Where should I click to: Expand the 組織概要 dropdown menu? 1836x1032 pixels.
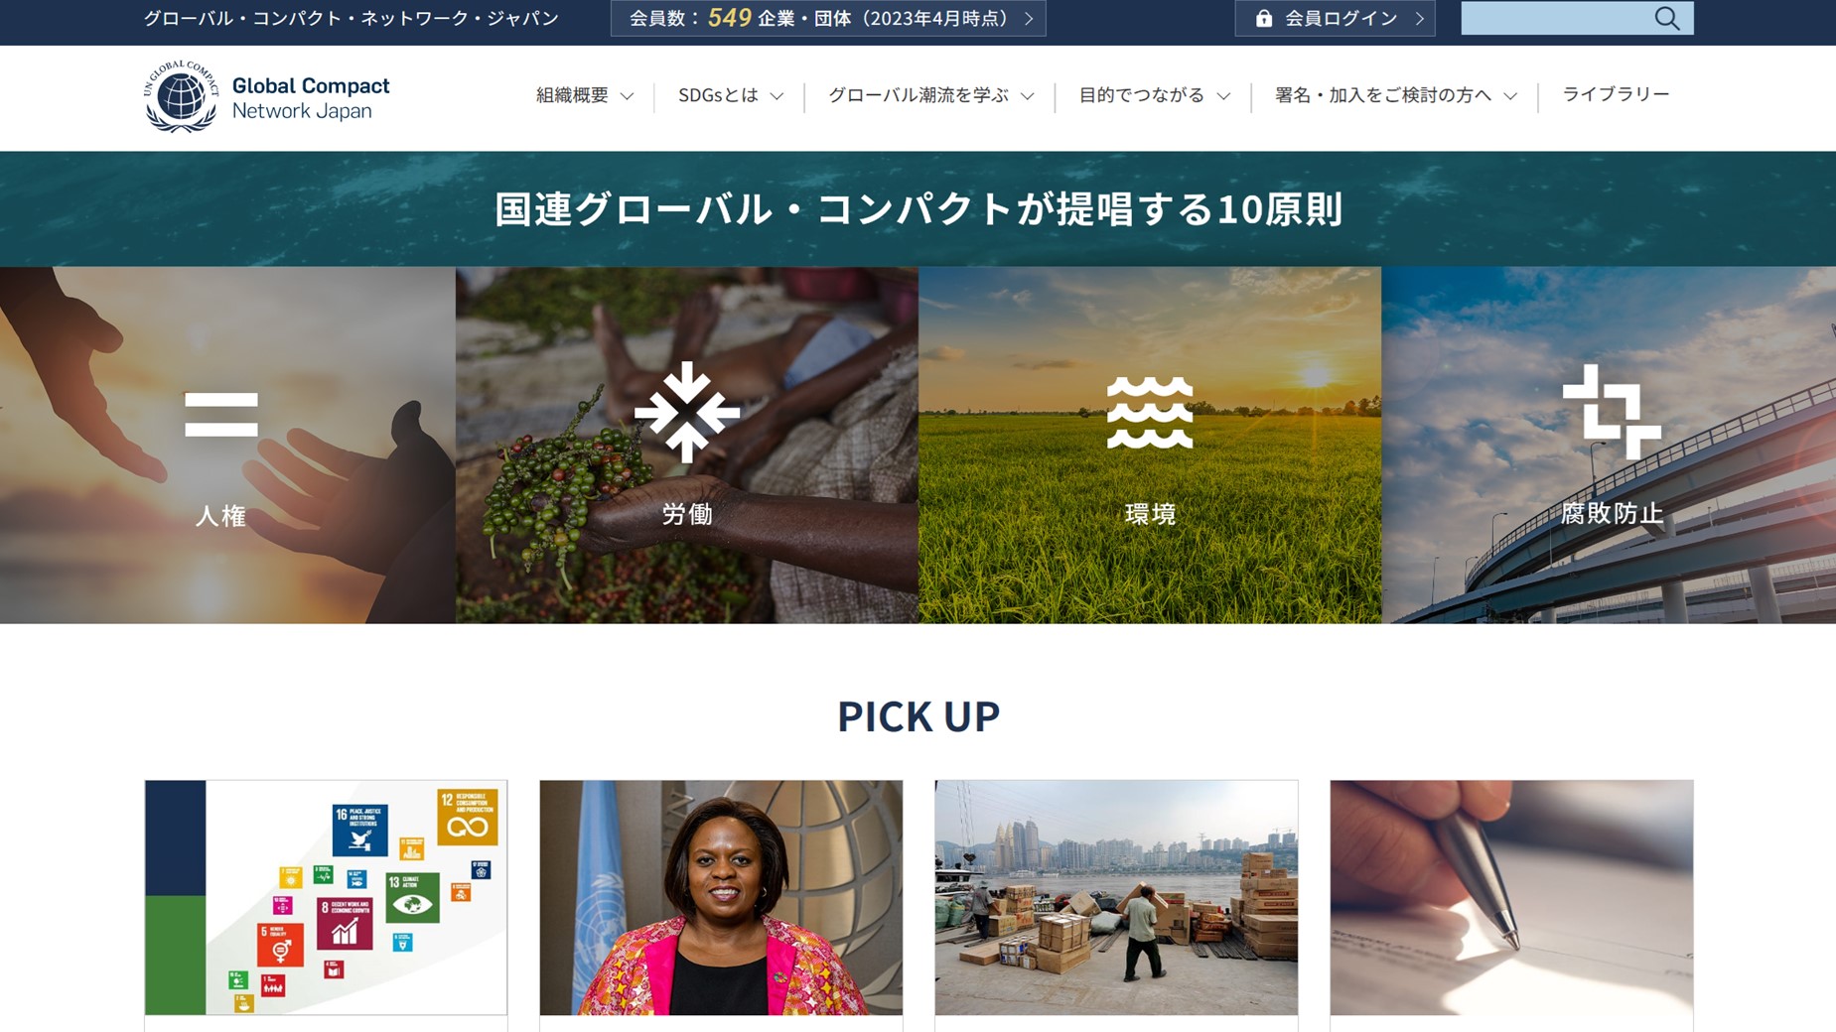click(585, 95)
